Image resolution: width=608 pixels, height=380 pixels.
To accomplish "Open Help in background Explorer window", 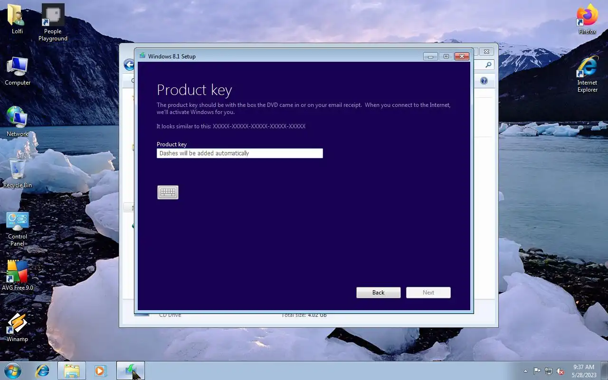I will pos(484,81).
